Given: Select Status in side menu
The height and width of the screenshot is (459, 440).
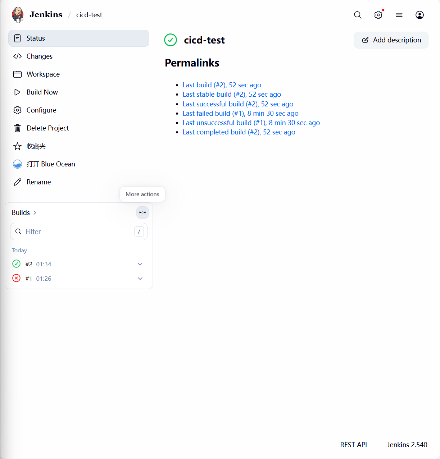Looking at the screenshot, I should pyautogui.click(x=79, y=38).
